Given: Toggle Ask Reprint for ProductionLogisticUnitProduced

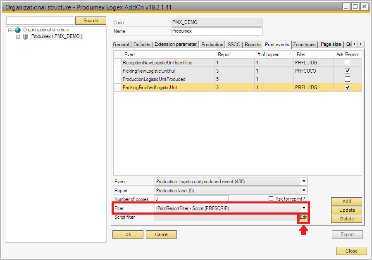Looking at the screenshot, I should coord(347,79).
